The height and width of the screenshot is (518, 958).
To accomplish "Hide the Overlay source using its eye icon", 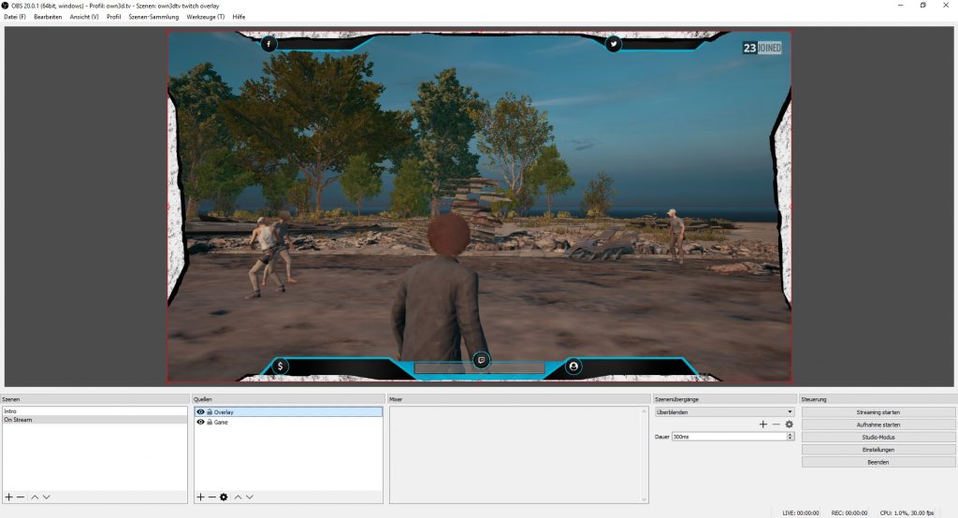I will pos(200,411).
